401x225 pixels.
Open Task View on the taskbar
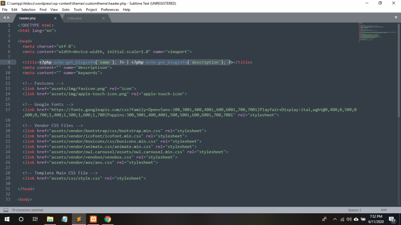[35, 219]
